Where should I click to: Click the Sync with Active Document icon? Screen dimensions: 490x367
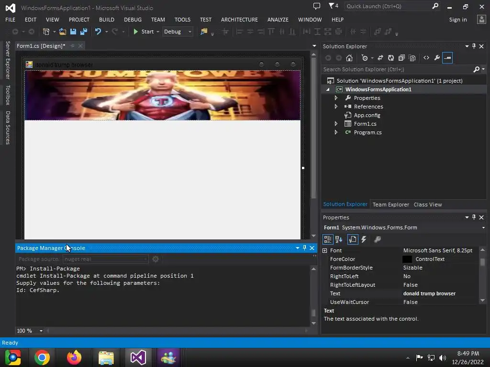380,58
